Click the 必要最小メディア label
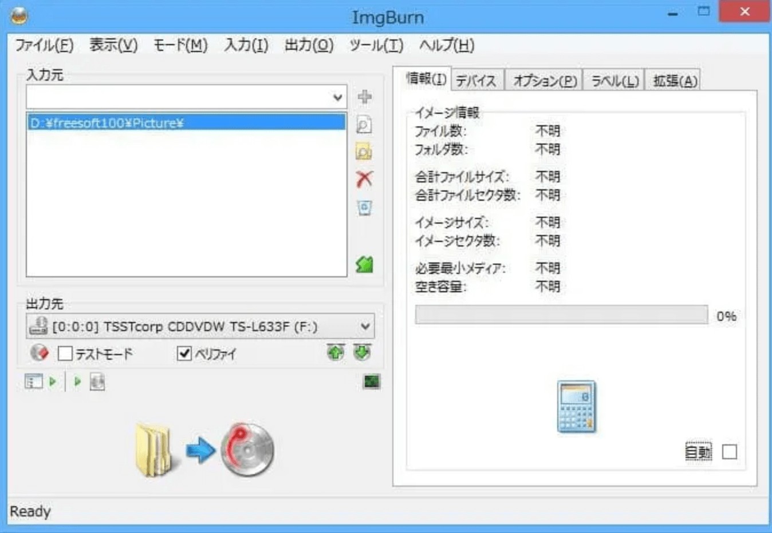 pyautogui.click(x=460, y=268)
